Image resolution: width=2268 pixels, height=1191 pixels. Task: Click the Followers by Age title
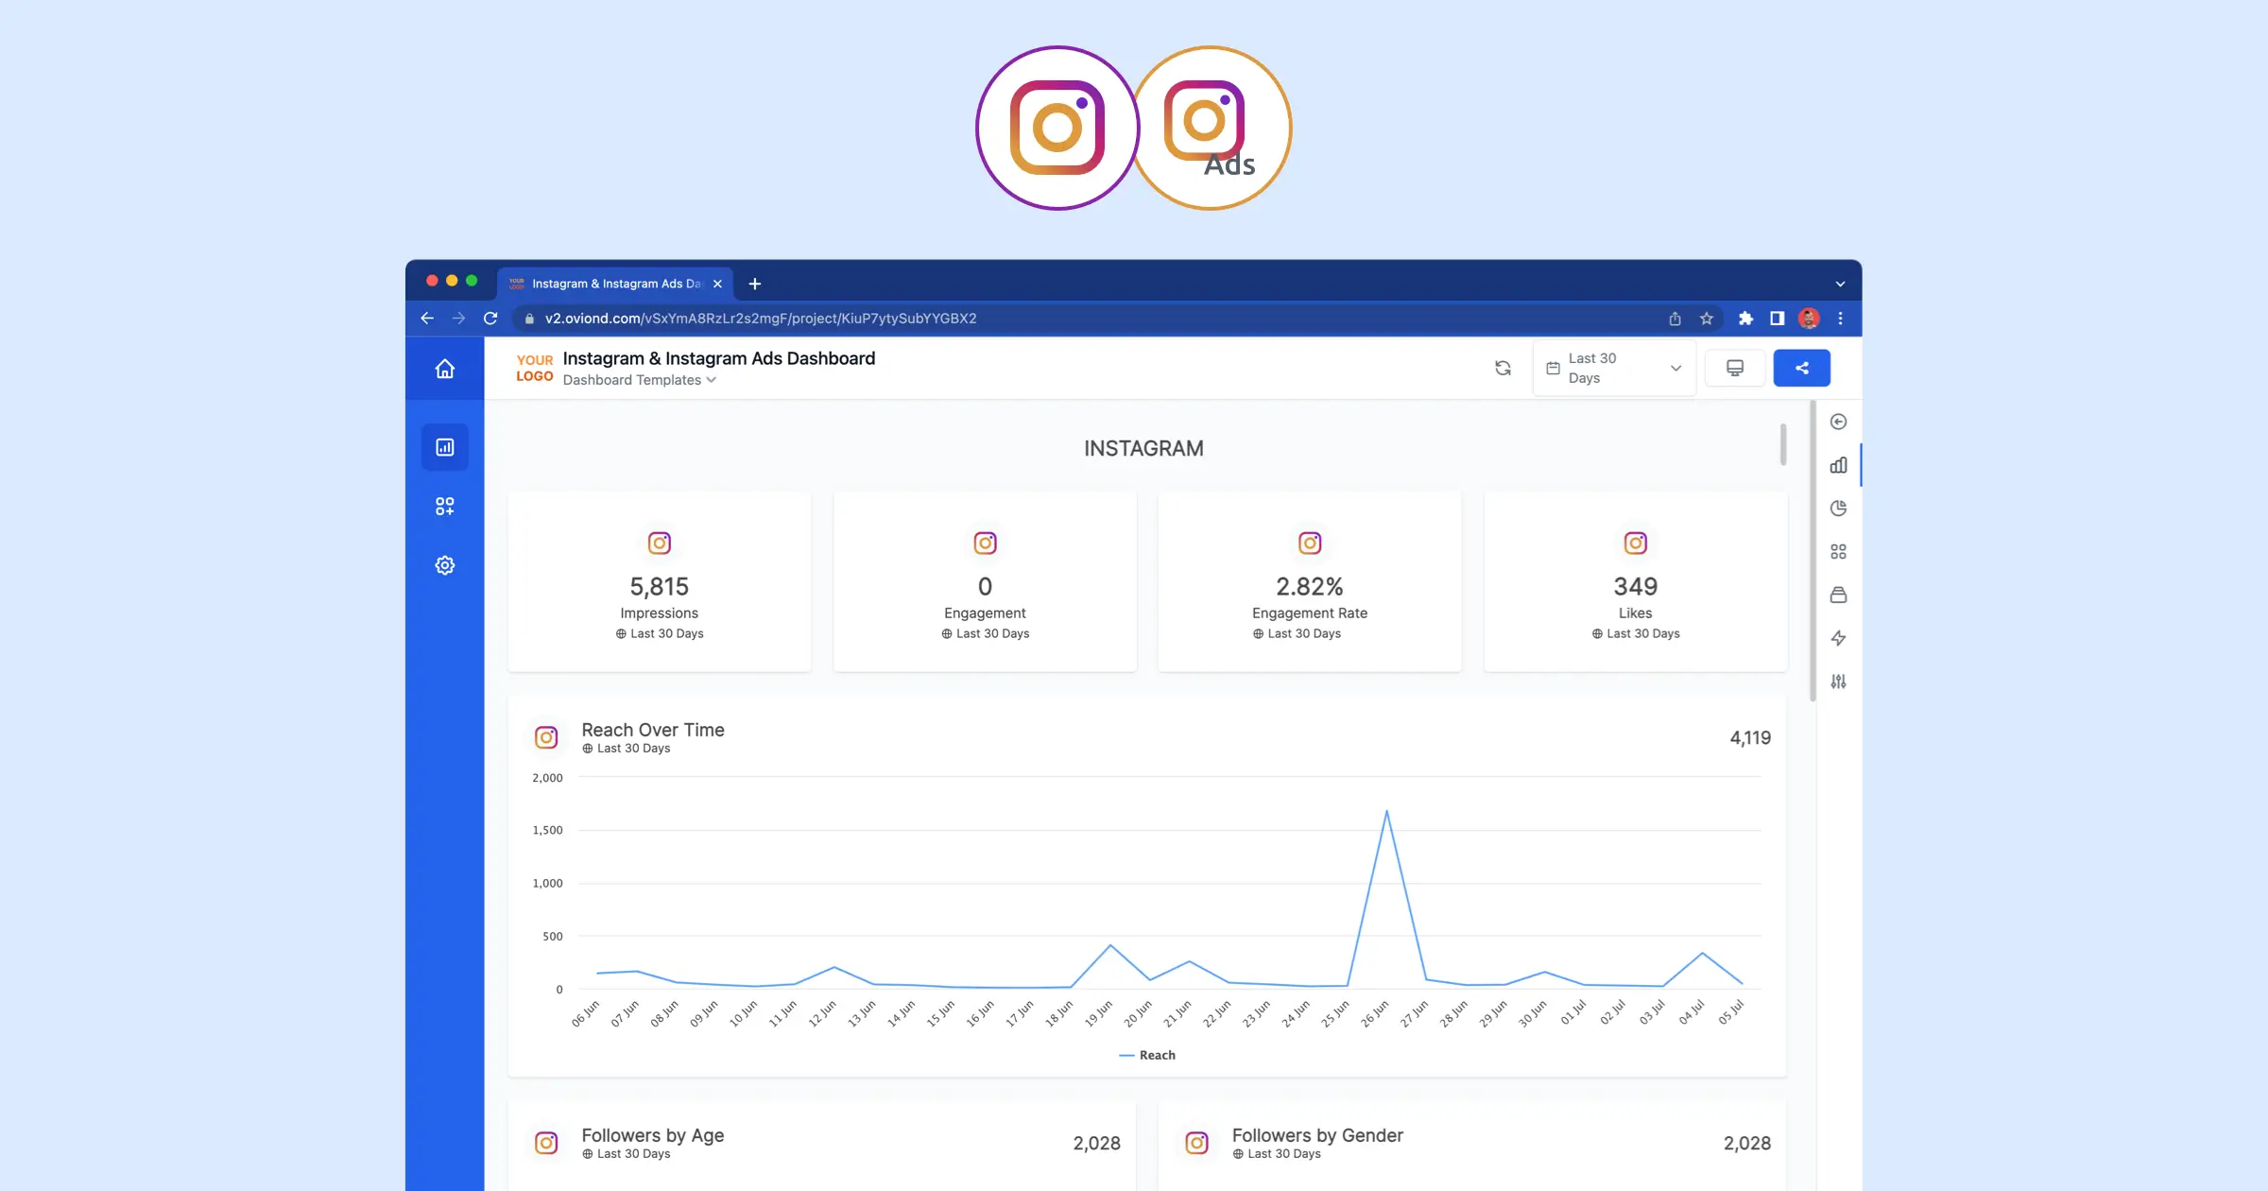[x=653, y=1135]
